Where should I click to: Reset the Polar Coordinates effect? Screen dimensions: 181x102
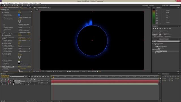point(19,34)
